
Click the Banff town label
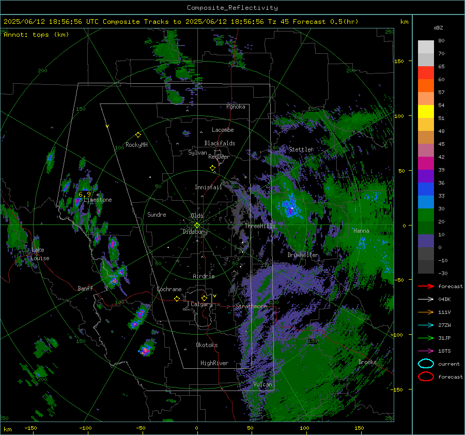[x=85, y=288]
